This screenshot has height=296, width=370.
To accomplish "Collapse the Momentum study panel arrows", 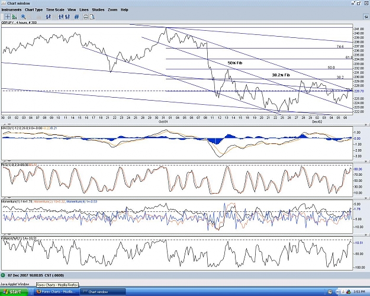I will click(7, 198).
